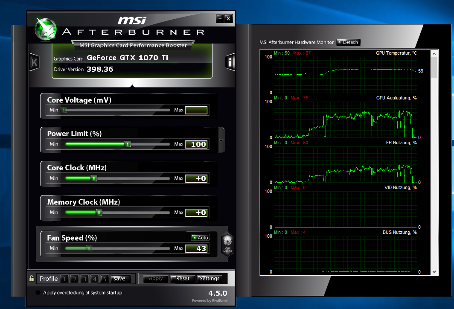Image resolution: width=454 pixels, height=309 pixels.
Task: Click the BUS Nutzung graph
Action: [345, 254]
